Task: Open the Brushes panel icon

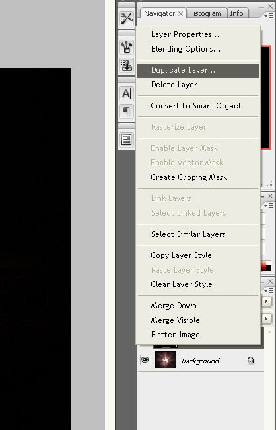Action: (127, 47)
